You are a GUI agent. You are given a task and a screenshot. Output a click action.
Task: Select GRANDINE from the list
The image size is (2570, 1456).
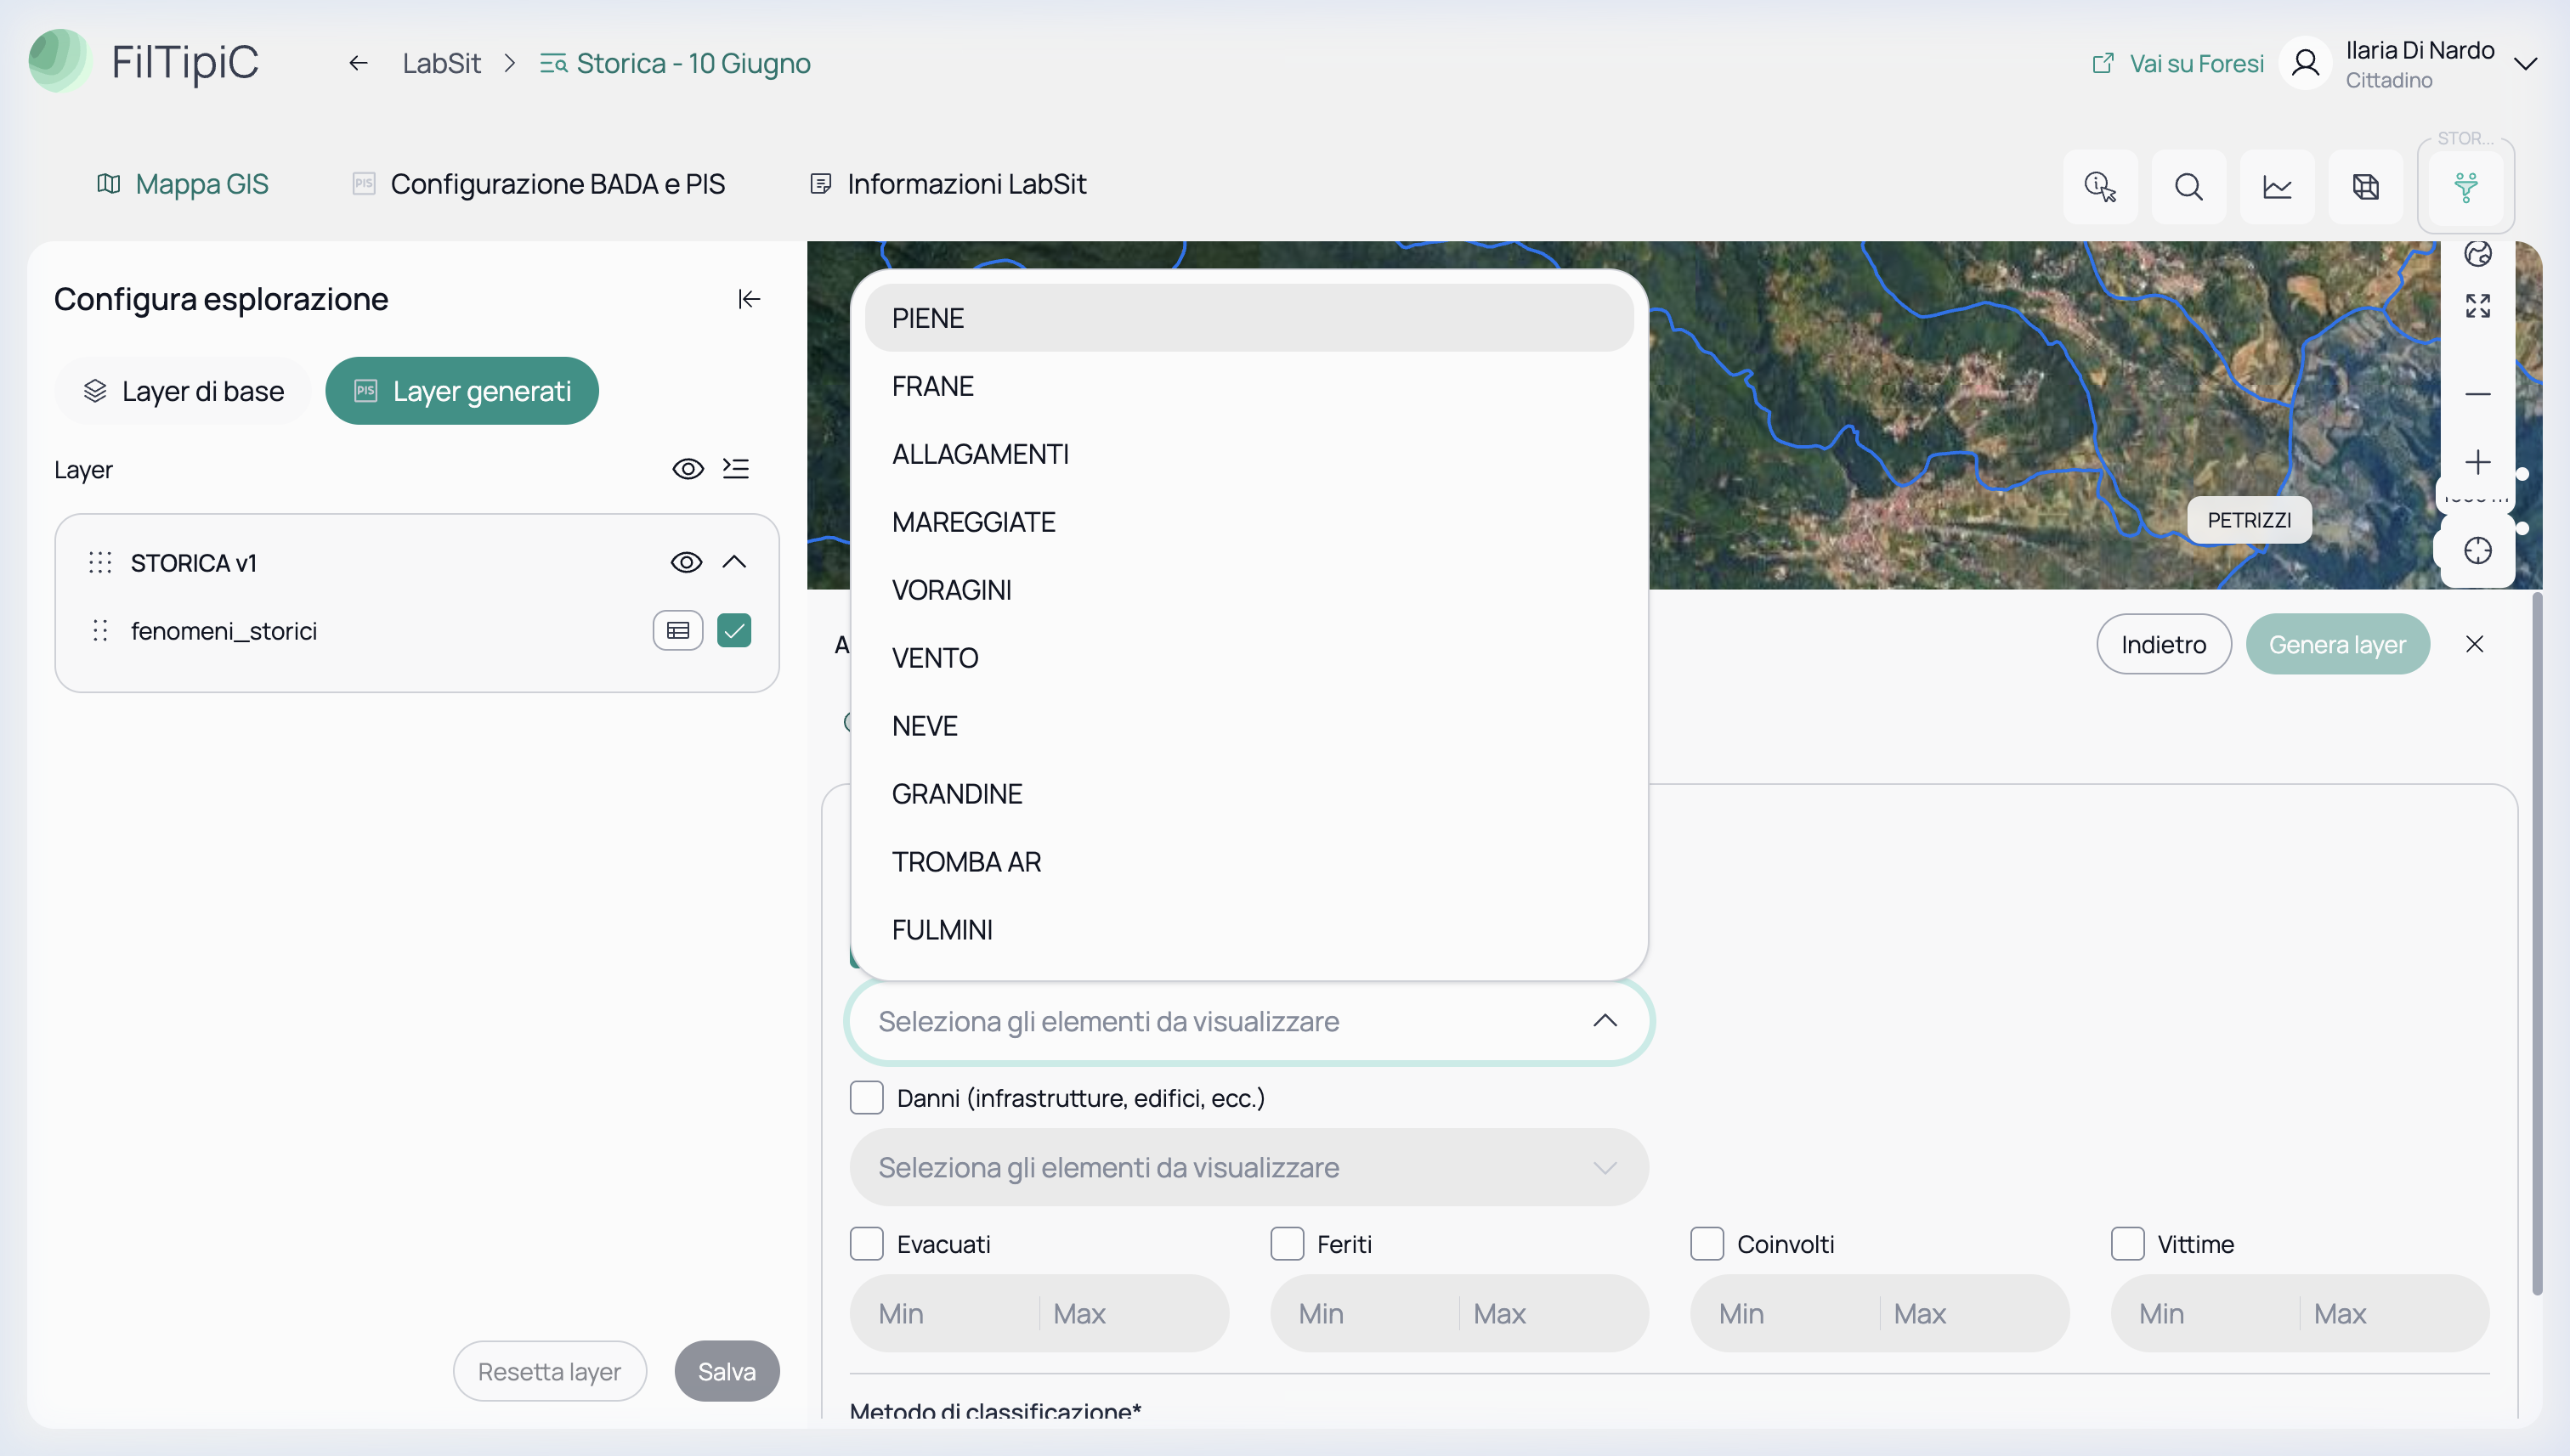tap(1248, 793)
